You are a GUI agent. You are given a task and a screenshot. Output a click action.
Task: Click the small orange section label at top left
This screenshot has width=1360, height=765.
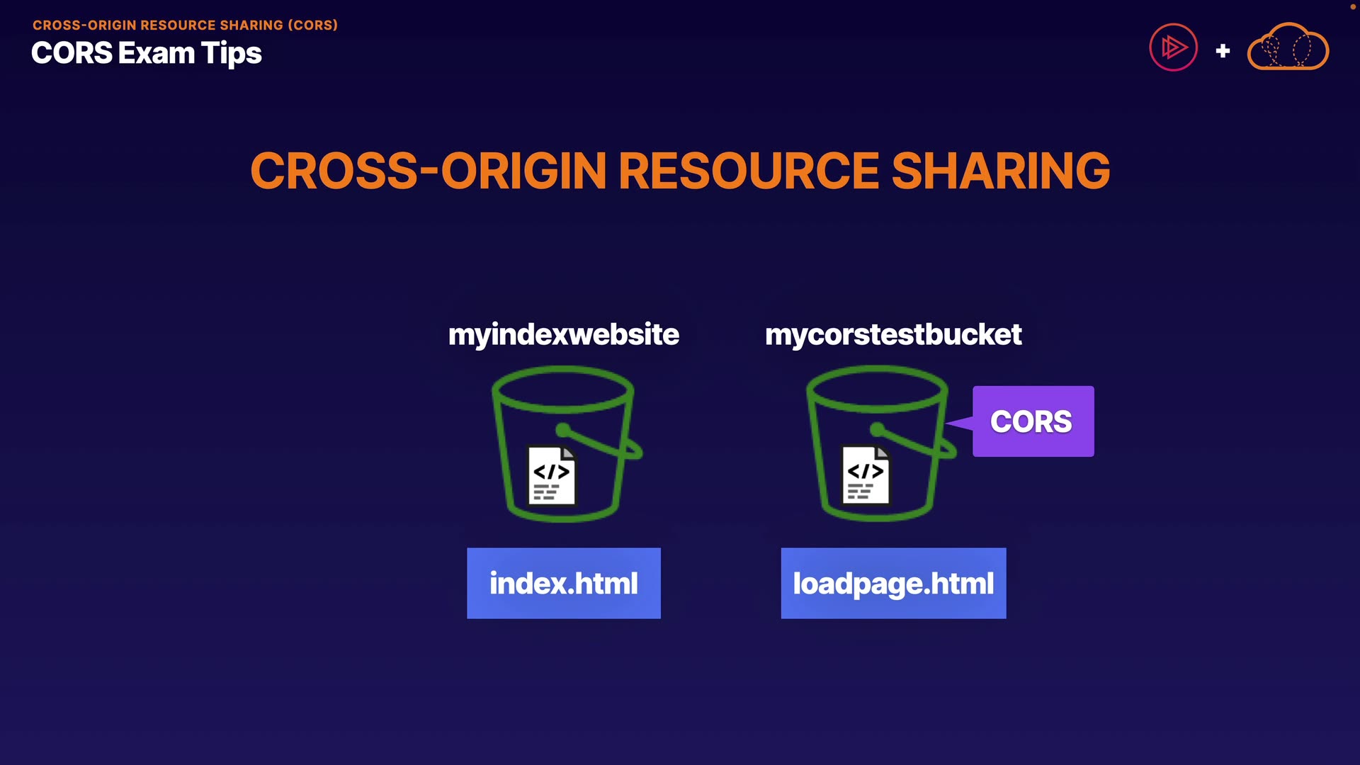[185, 25]
